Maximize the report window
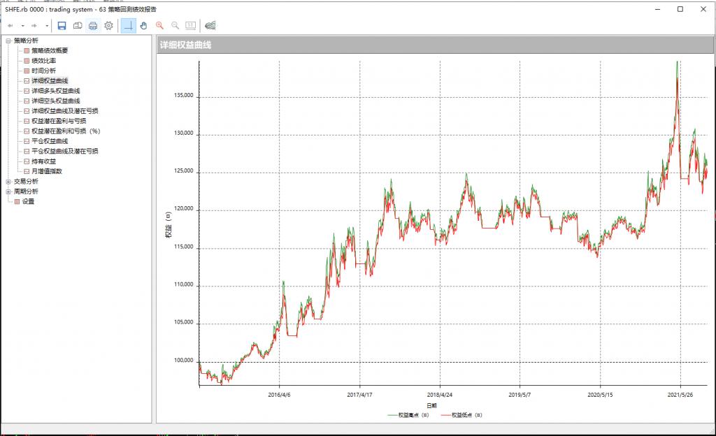The image size is (716, 436). point(680,9)
